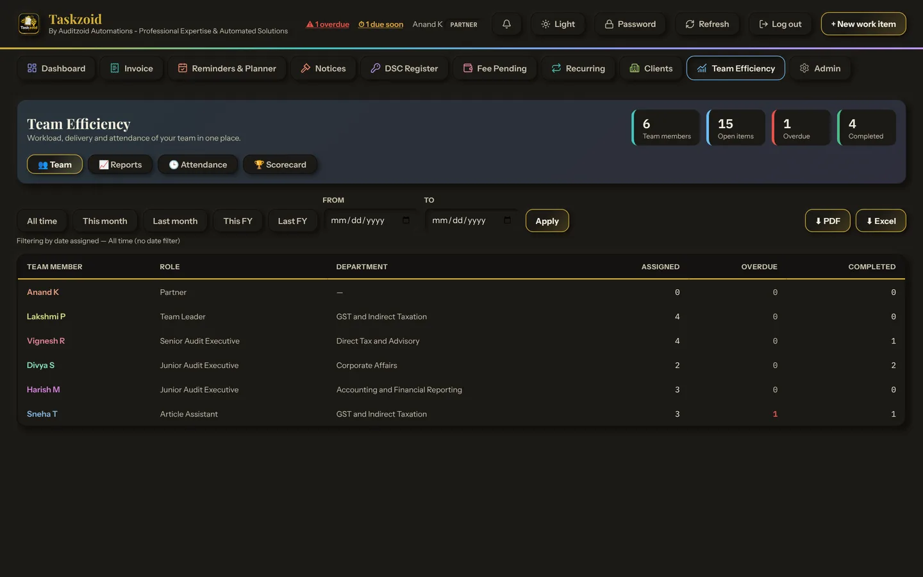Open the FROM date calendar picker

(406, 221)
